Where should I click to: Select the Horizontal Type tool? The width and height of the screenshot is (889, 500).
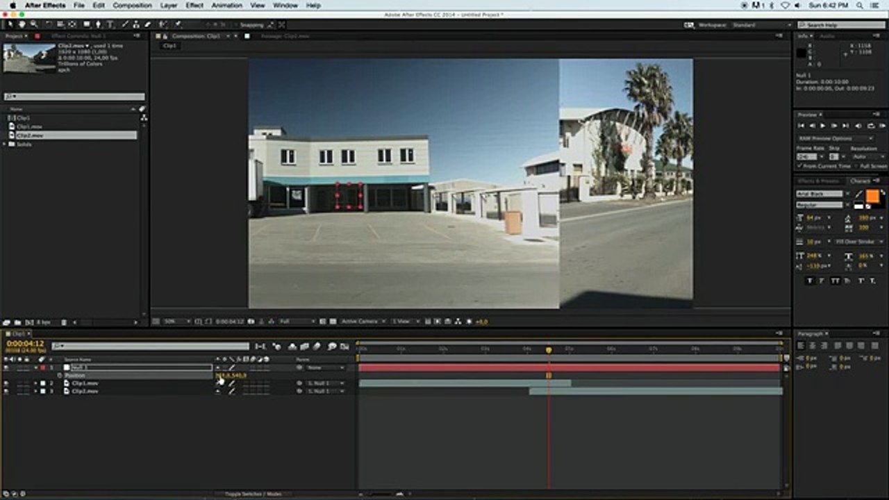point(110,24)
